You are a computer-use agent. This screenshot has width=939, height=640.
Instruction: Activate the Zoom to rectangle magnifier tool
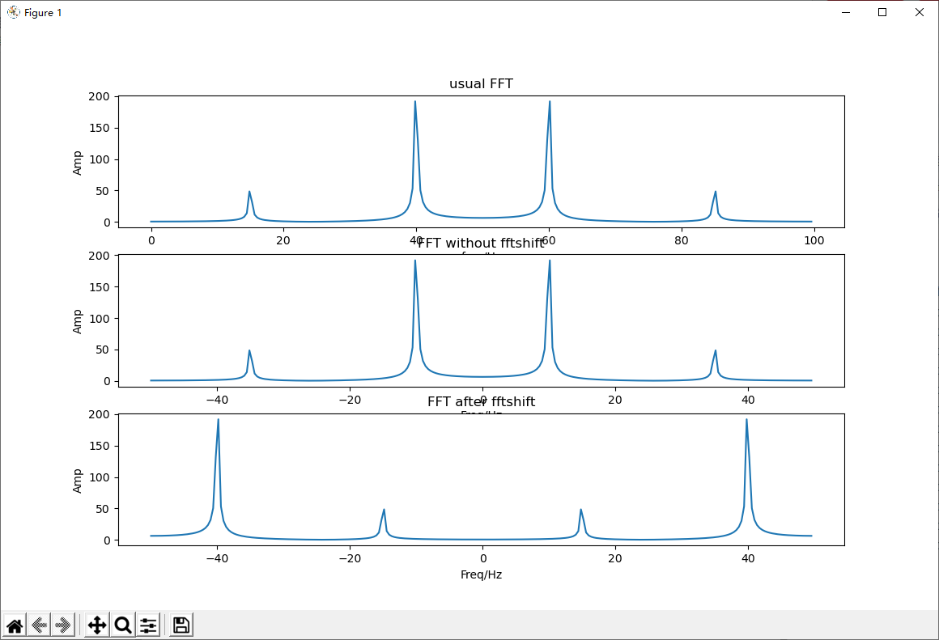click(123, 625)
